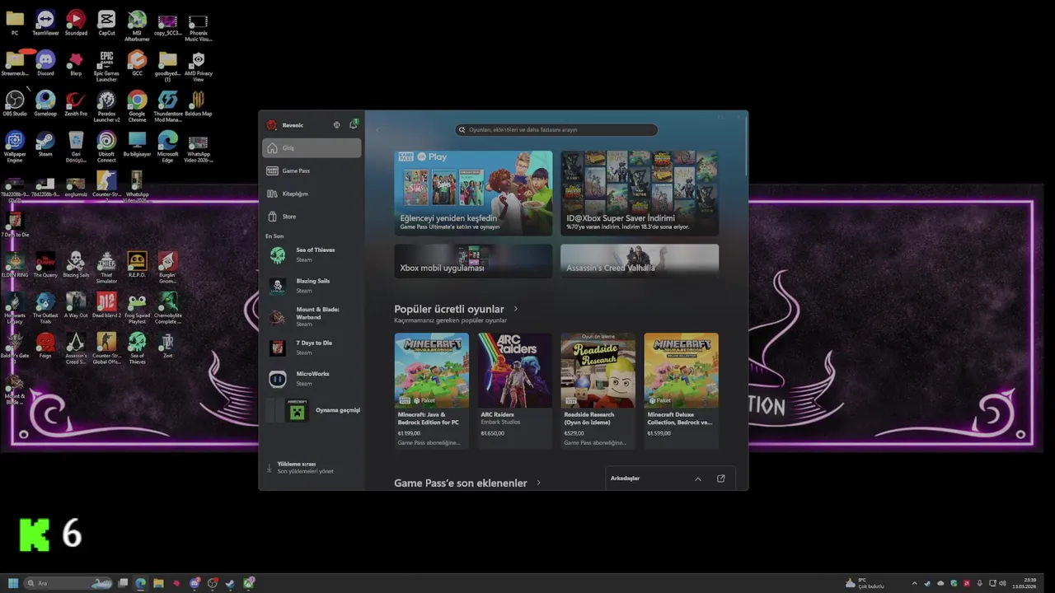Open Google Chrome desktop icon
This screenshot has width=1055, height=593.
point(137,107)
